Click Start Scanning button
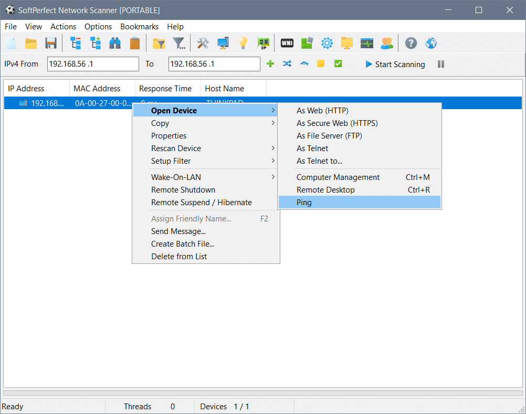 (395, 64)
